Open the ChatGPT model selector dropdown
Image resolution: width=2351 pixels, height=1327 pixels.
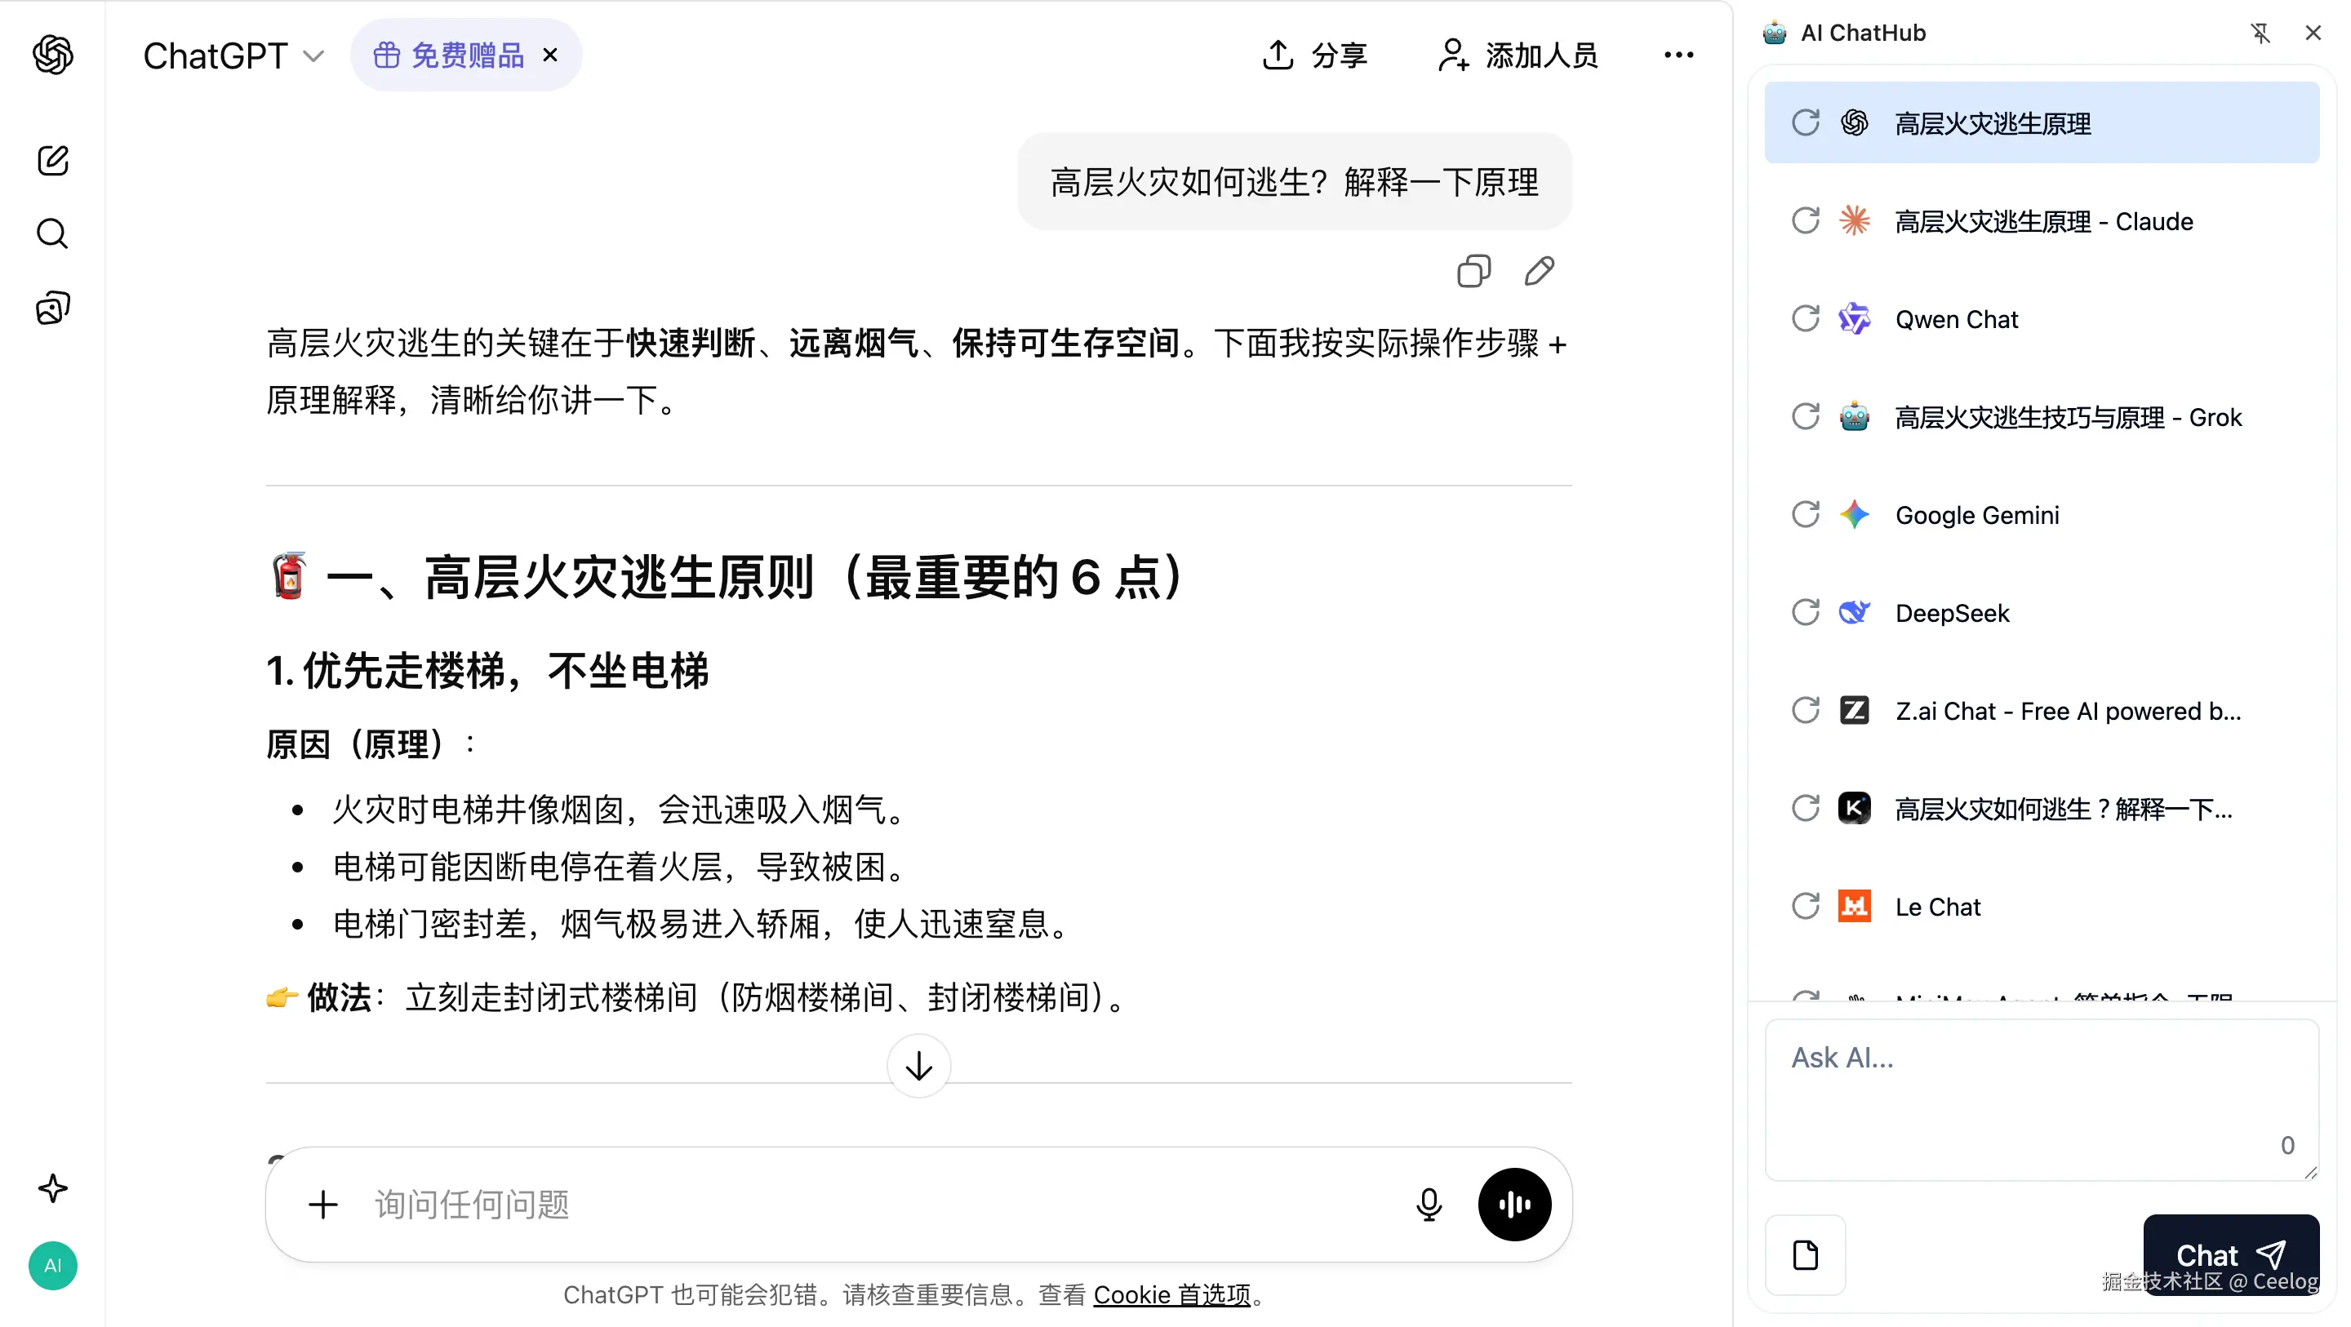315,55
